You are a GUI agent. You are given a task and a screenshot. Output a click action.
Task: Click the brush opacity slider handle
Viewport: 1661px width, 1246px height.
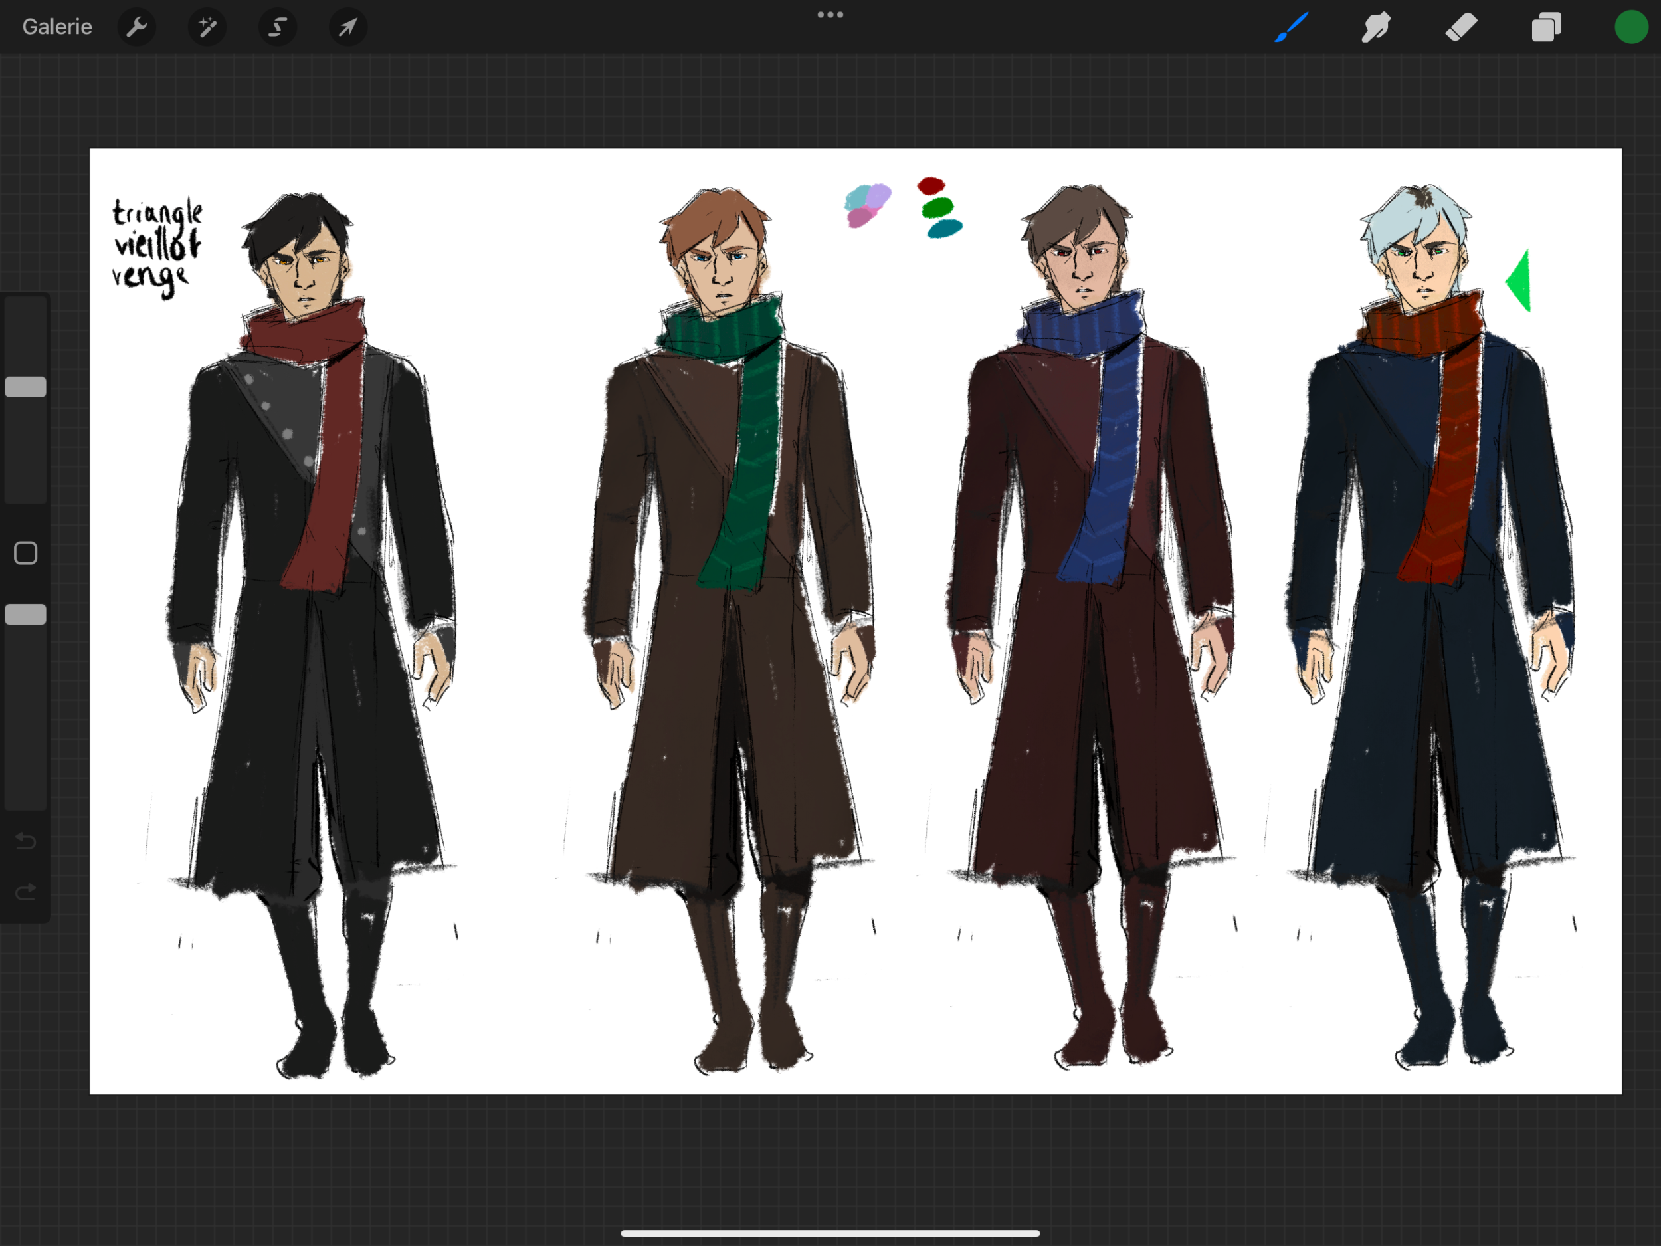(25, 615)
